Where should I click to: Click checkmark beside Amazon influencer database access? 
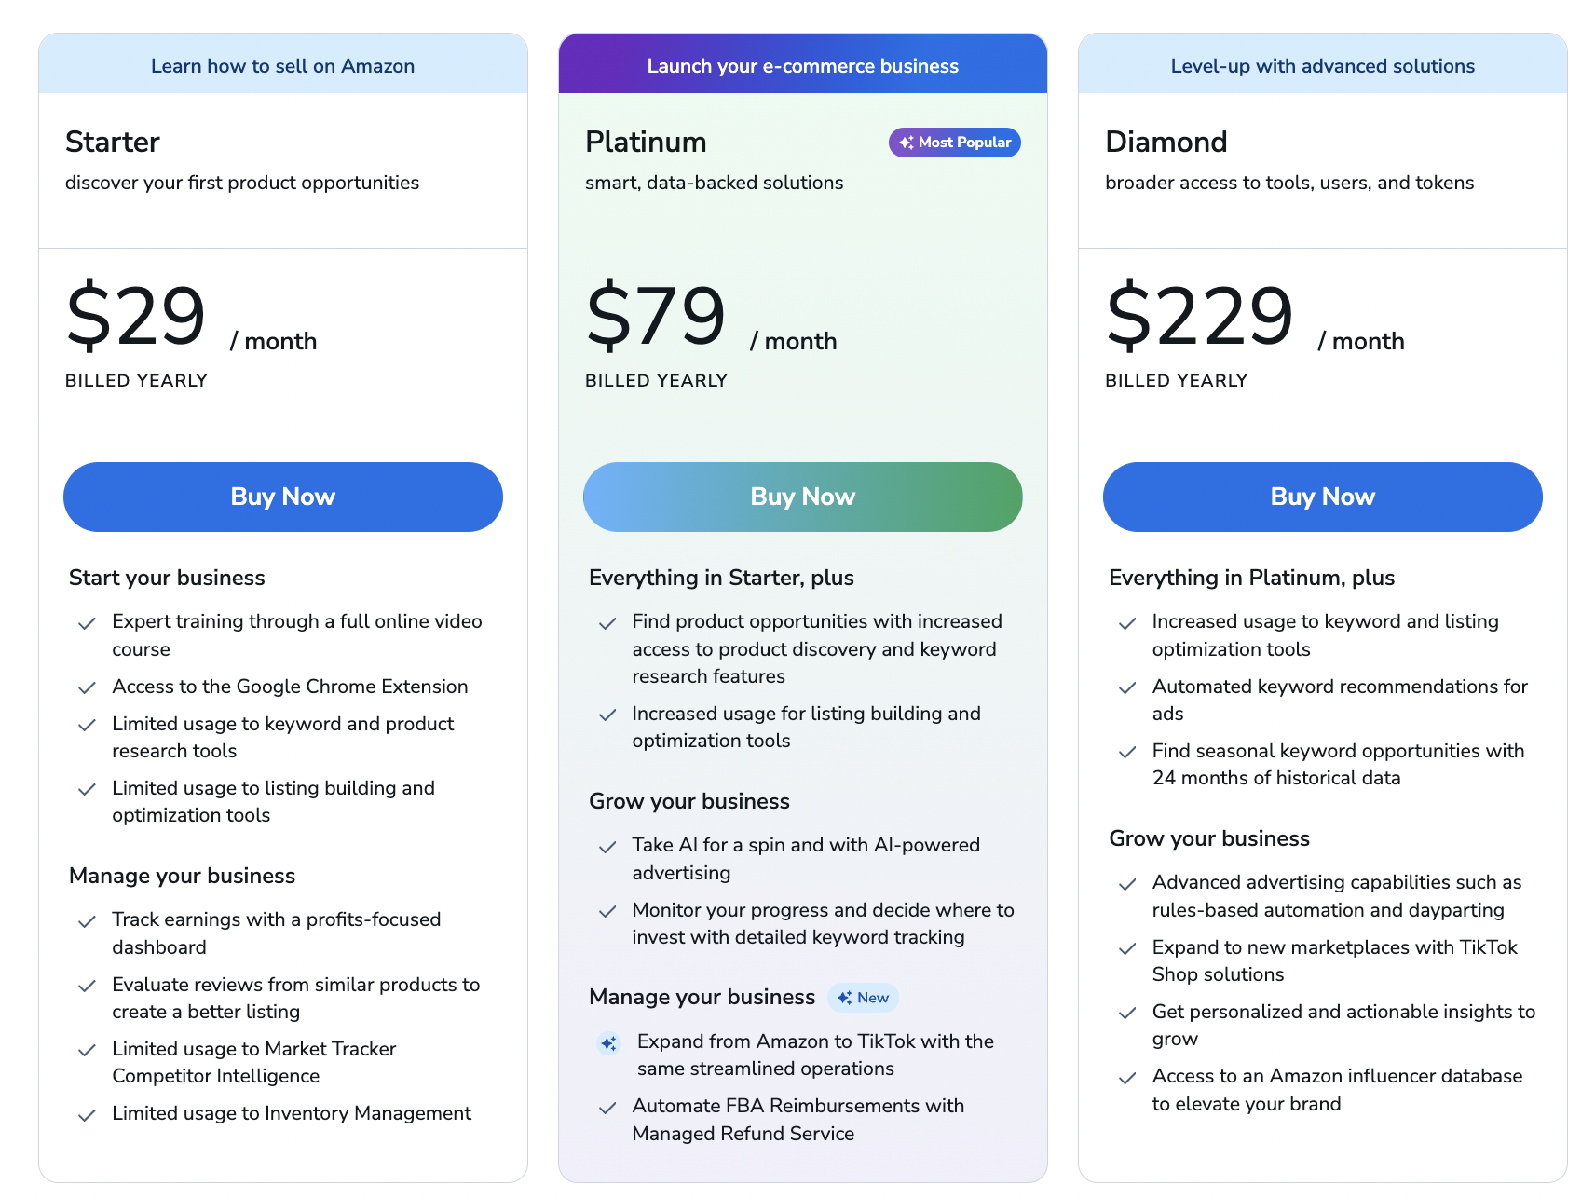click(x=1127, y=1078)
